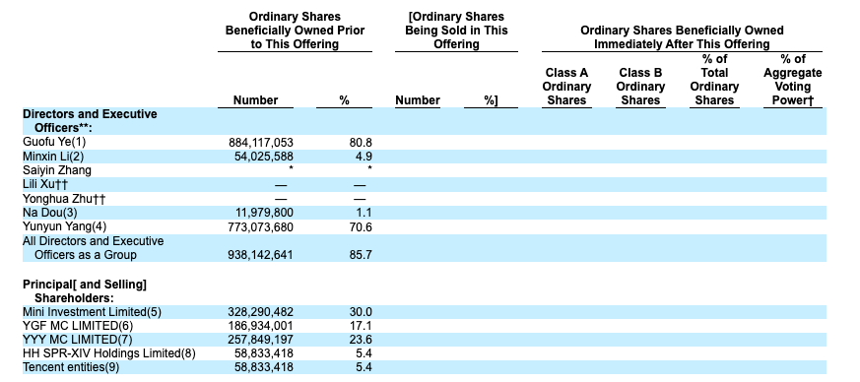This screenshot has width=860, height=382.
Task: Click the Guofu Ye(1) name cell
Action: [x=54, y=142]
